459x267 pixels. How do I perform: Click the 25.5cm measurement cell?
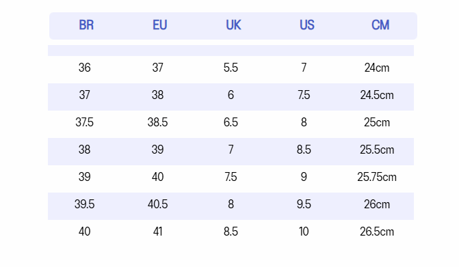point(377,150)
